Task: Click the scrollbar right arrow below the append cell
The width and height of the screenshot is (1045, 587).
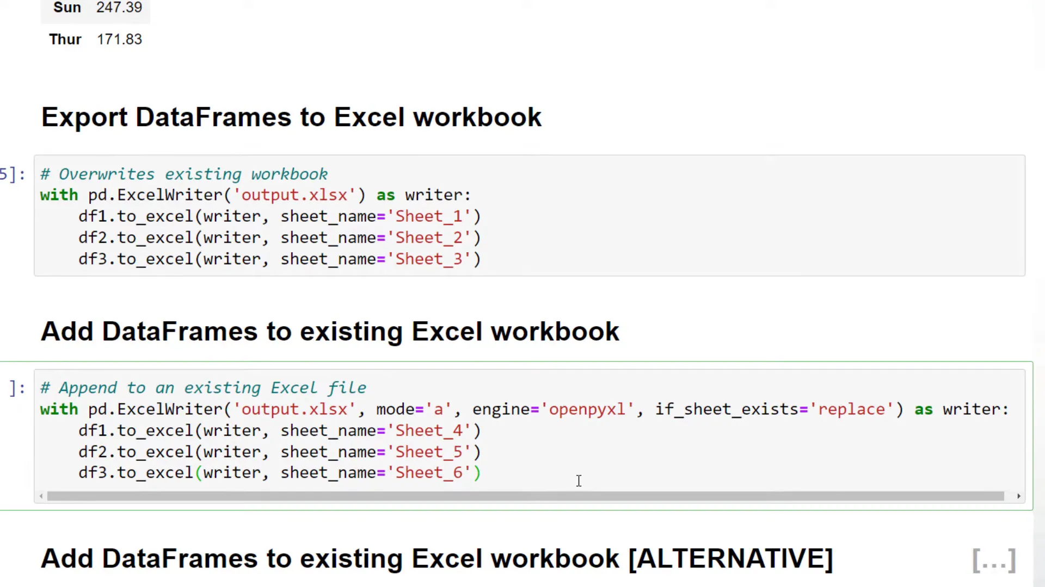Action: point(1019,496)
